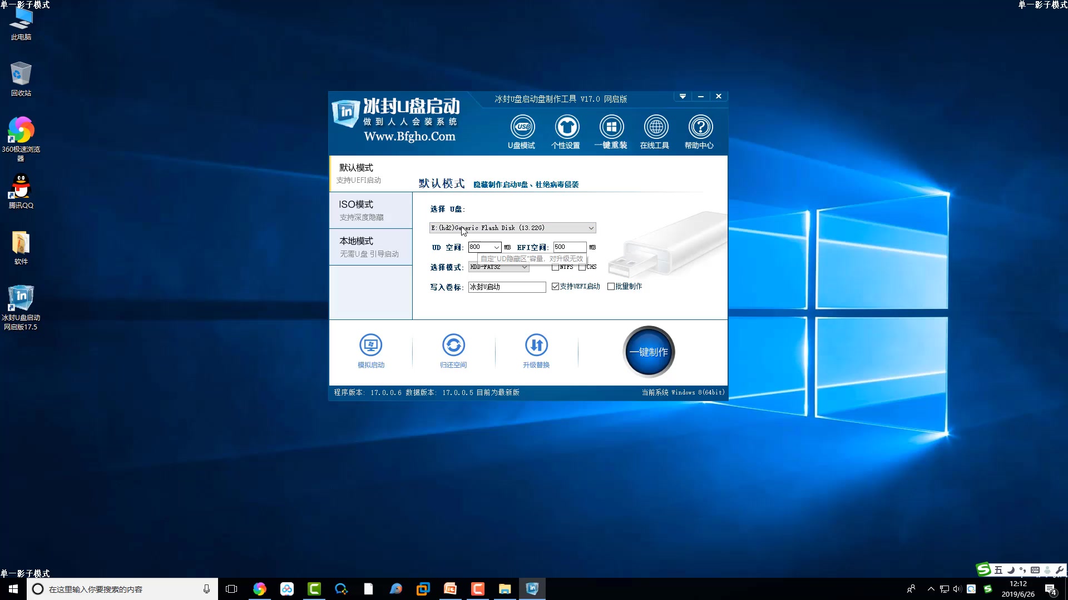Toggle the NTFS checkbox
The width and height of the screenshot is (1068, 600).
tap(555, 267)
